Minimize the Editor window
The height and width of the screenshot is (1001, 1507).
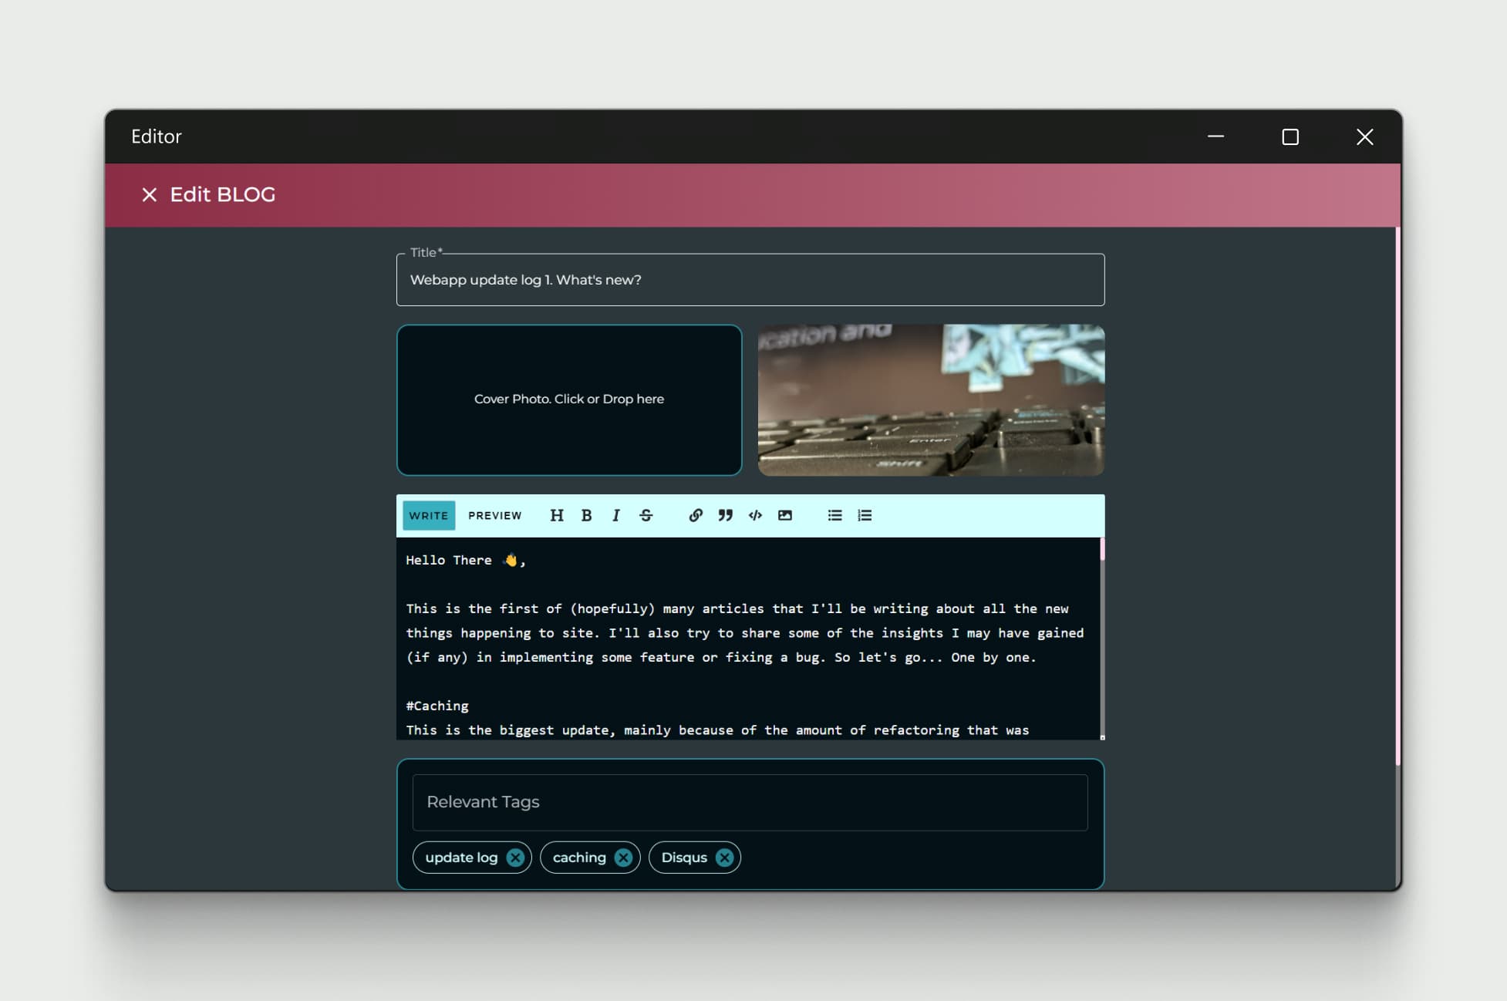click(x=1215, y=136)
